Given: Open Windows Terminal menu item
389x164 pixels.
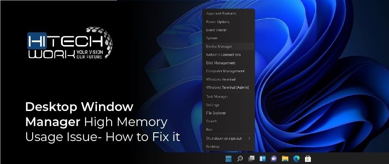Looking at the screenshot, I should point(229,79).
